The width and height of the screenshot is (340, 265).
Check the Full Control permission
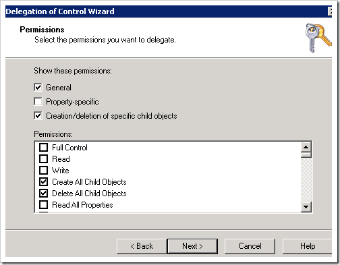pos(43,148)
